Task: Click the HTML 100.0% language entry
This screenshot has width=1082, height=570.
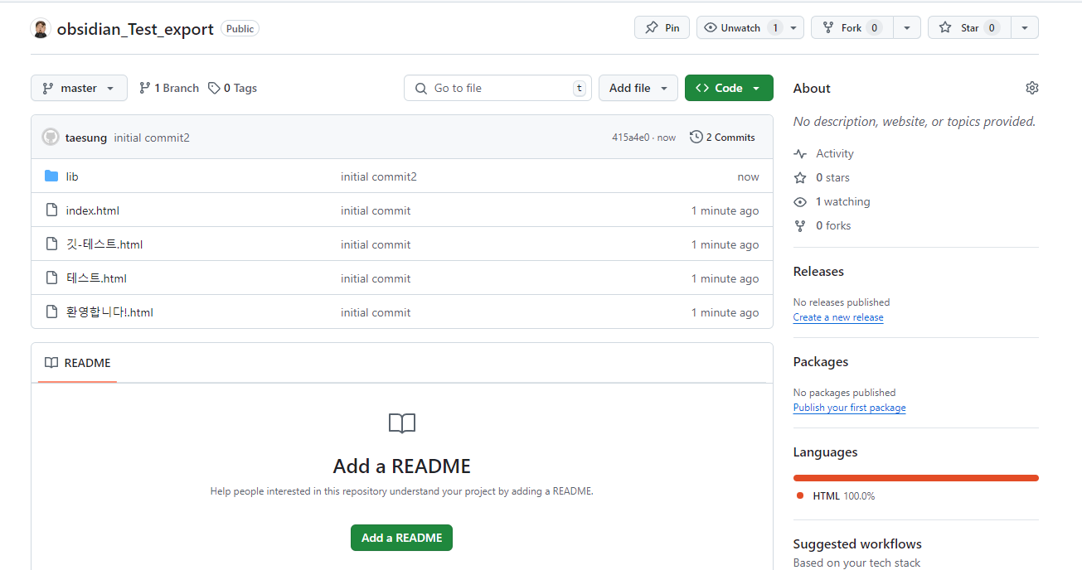Action: pos(836,496)
